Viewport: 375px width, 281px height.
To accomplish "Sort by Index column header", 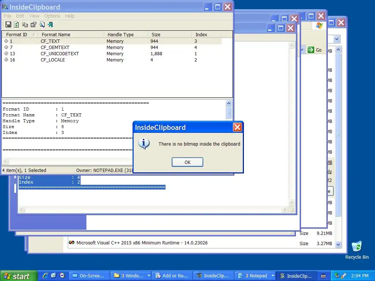I will point(206,34).
